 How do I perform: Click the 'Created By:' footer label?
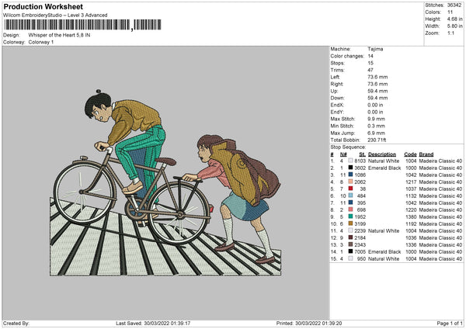(16, 323)
